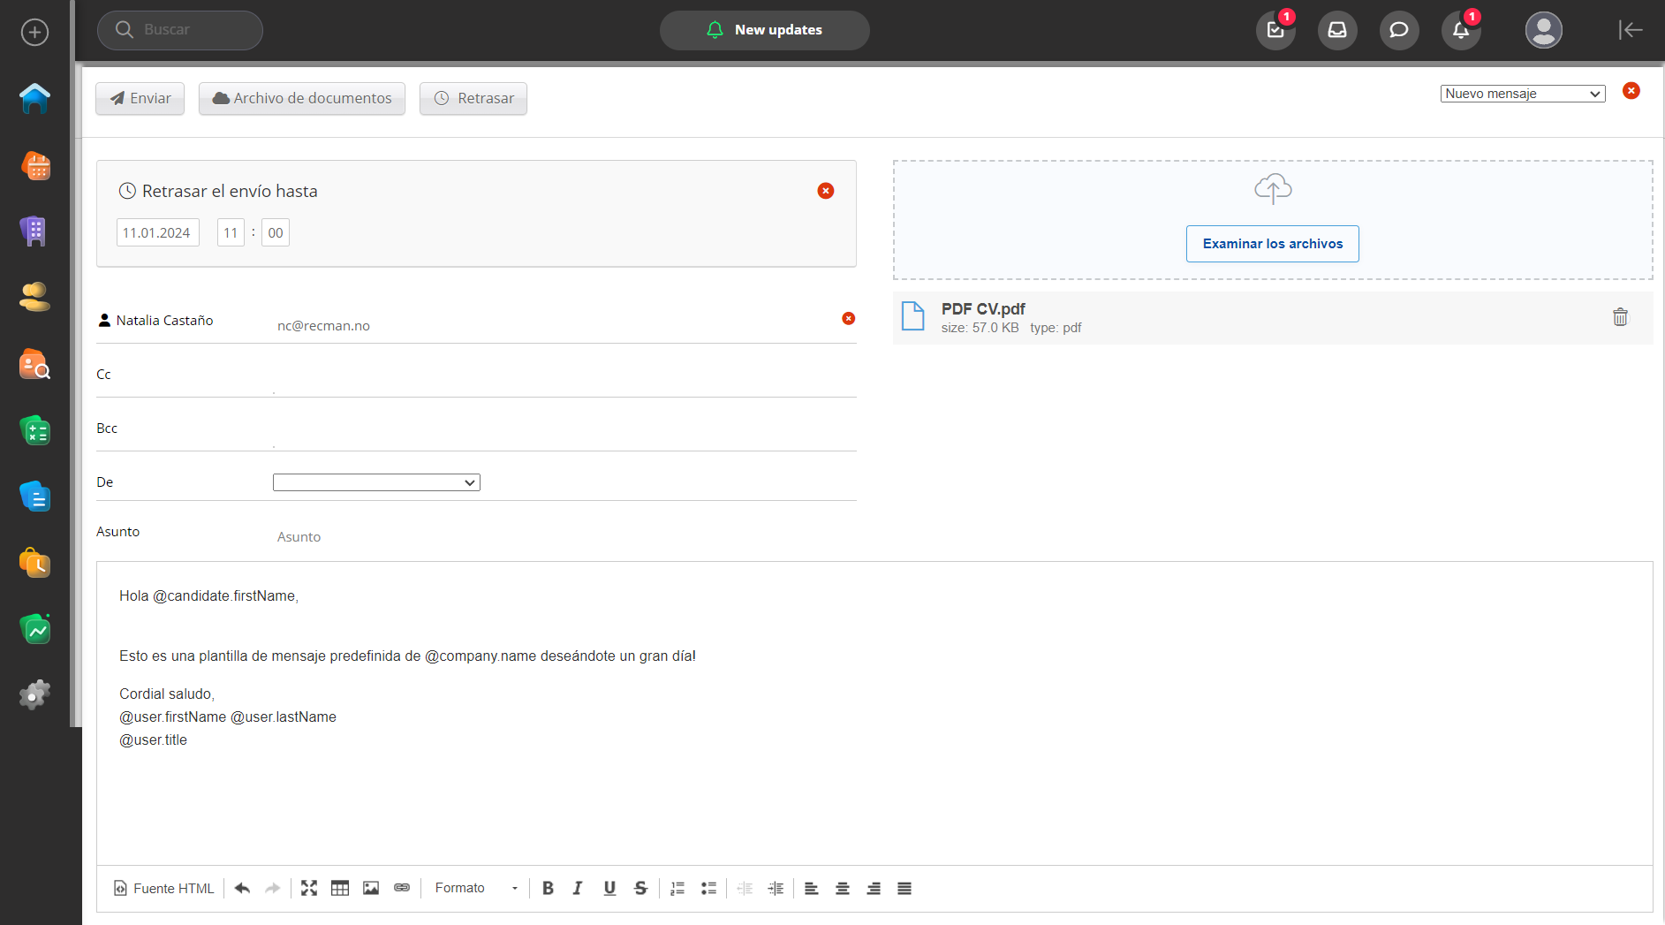
Task: Toggle italic formatting
Action: (x=578, y=888)
